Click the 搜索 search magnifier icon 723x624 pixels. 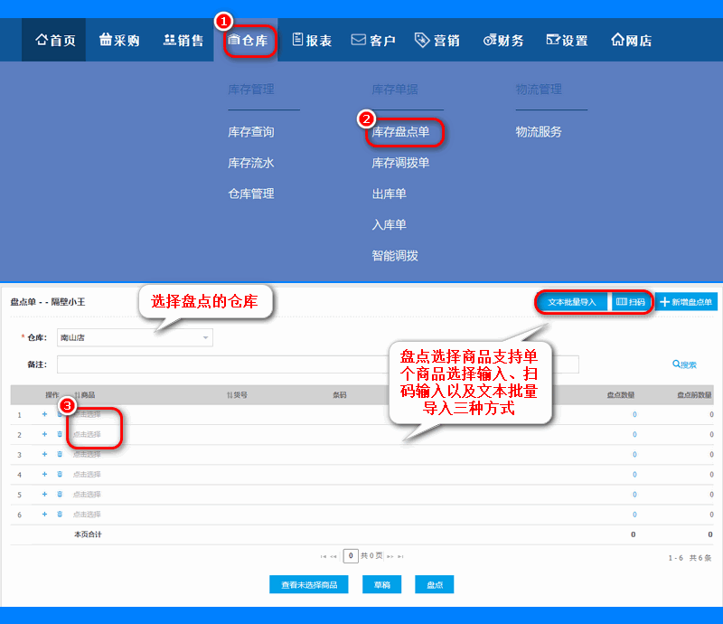pyautogui.click(x=676, y=364)
